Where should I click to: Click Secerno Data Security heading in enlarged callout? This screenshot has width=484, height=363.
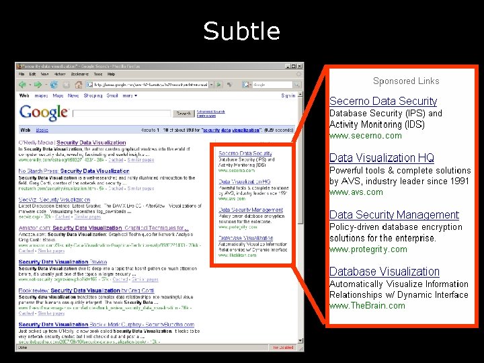pyautogui.click(x=383, y=101)
